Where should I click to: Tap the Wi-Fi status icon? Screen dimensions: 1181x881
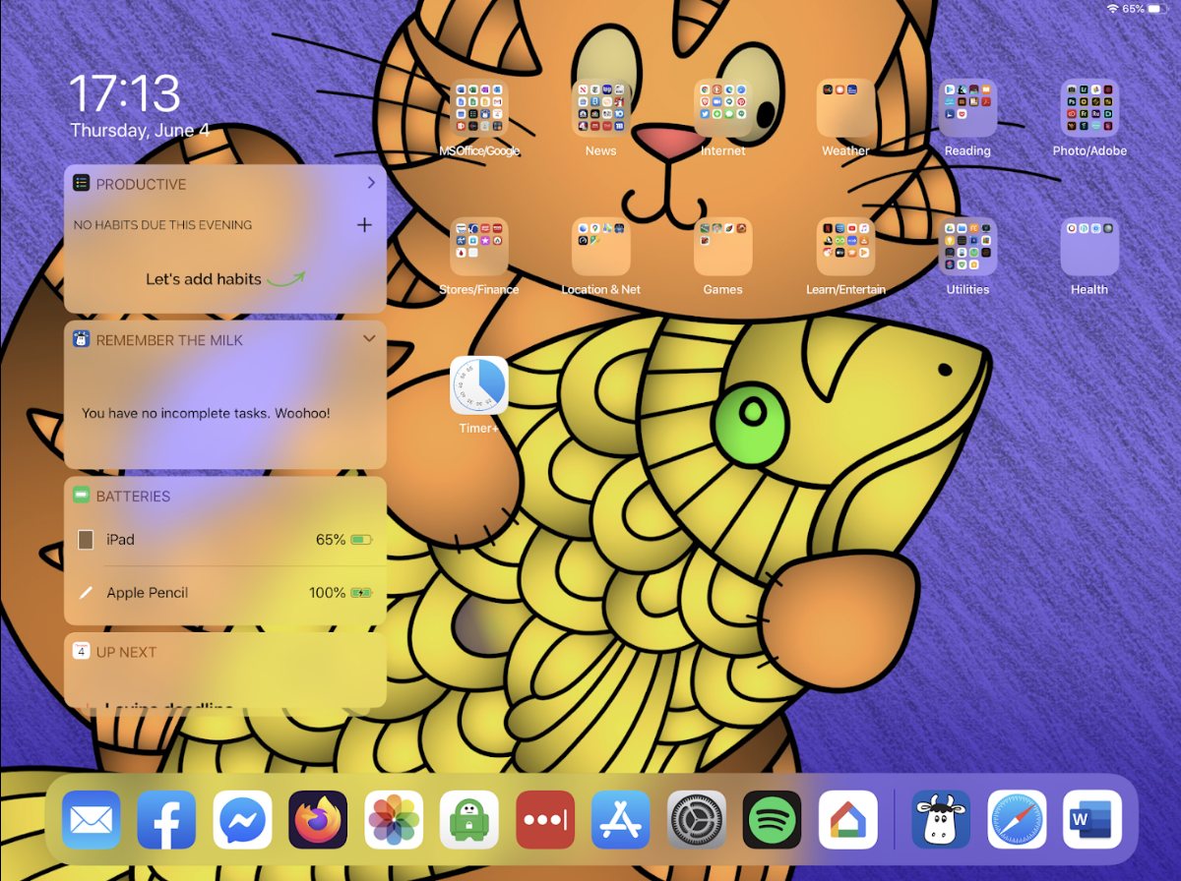click(1112, 8)
